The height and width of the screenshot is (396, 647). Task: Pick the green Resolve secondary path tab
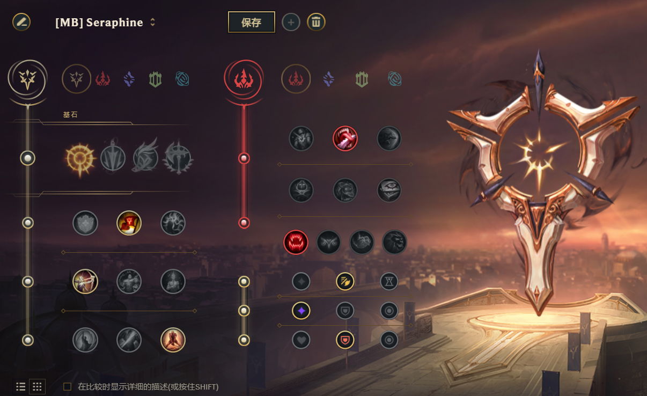[x=362, y=79]
